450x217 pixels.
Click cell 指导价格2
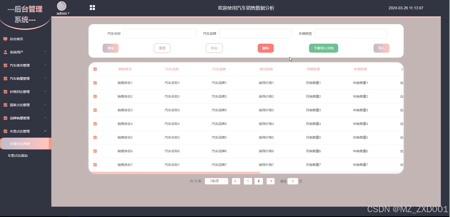pos(266,96)
